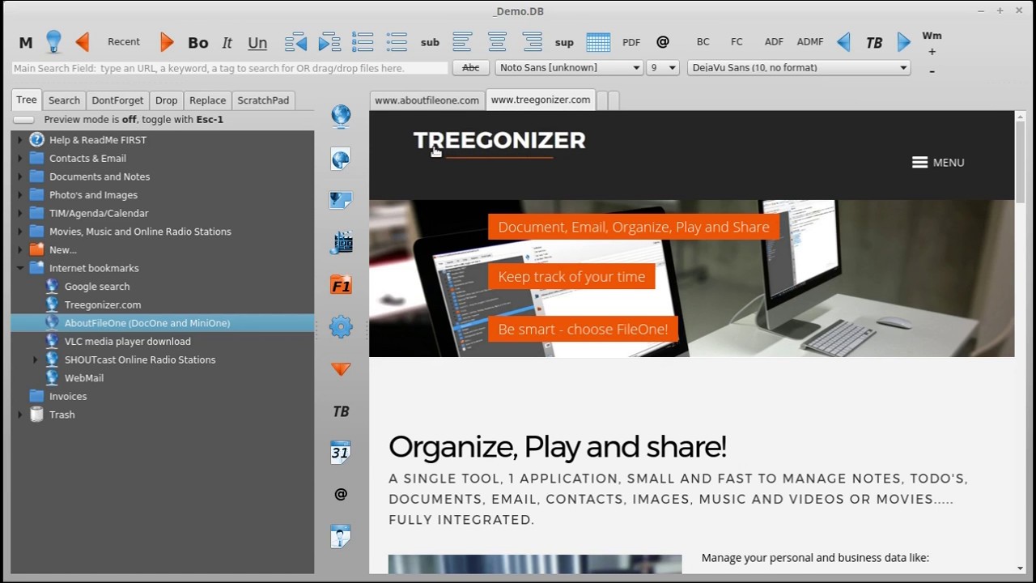The height and width of the screenshot is (583, 1036).
Task: Click the plus under Wm
Action: click(x=932, y=52)
